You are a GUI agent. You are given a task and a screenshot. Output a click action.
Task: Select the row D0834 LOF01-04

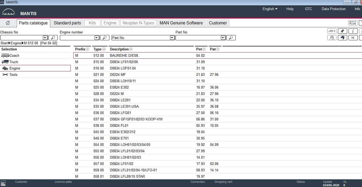click(217, 68)
